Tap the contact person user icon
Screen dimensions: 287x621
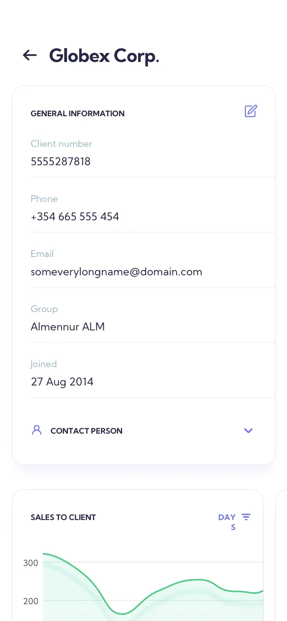pos(37,430)
